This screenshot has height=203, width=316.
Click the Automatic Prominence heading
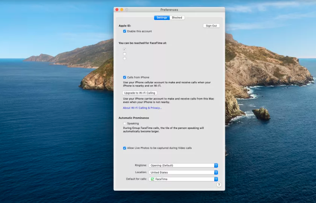coord(134,118)
